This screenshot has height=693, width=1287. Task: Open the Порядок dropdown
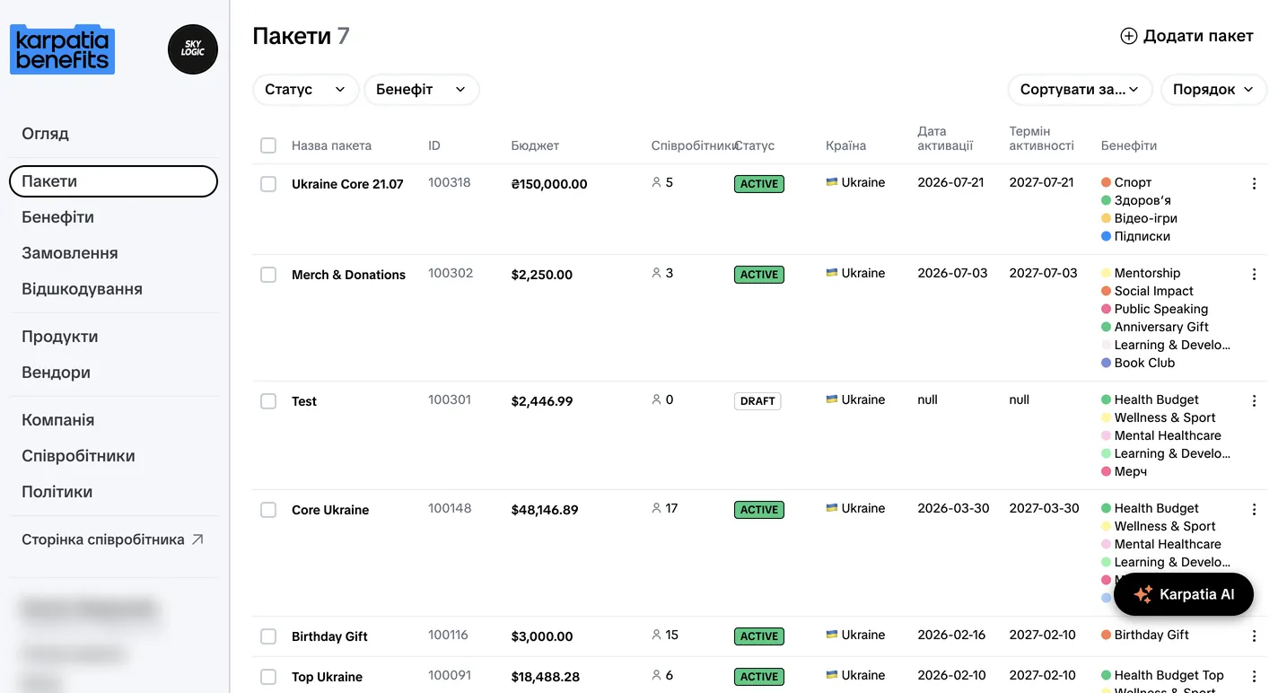(1214, 90)
